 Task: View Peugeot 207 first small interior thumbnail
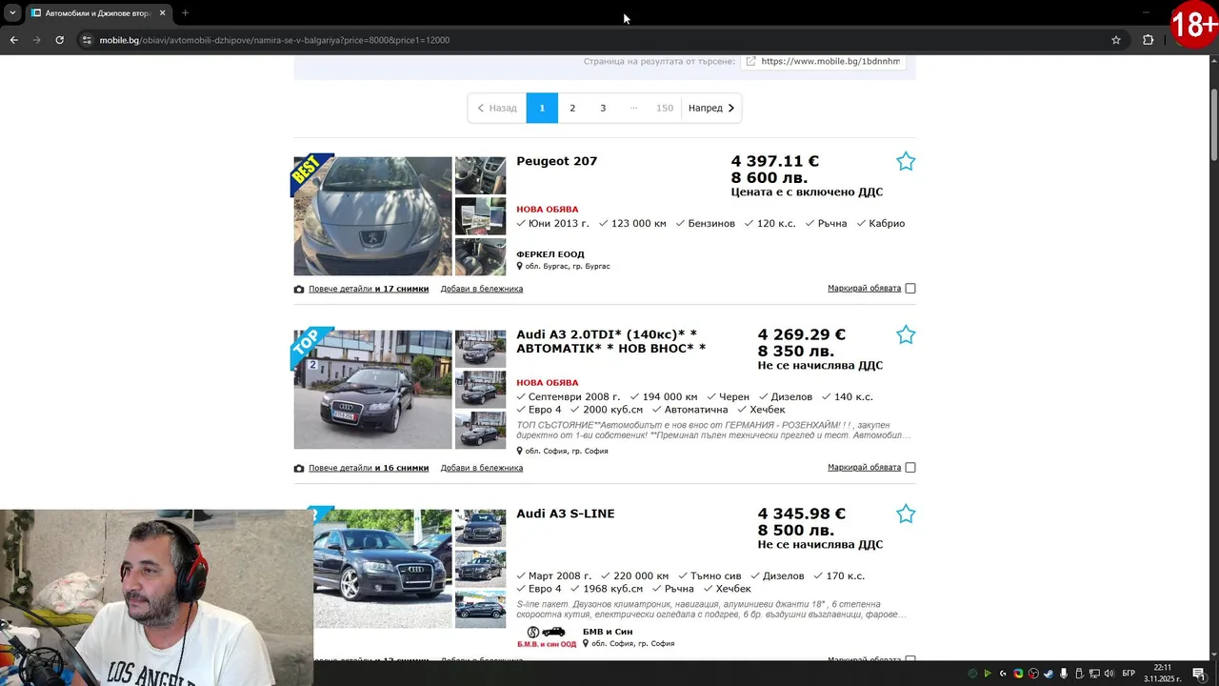(x=480, y=175)
